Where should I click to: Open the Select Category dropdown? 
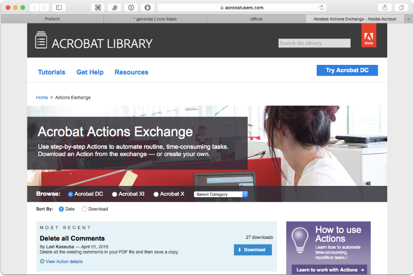221,195
